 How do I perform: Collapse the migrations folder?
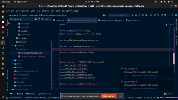tap(15, 49)
